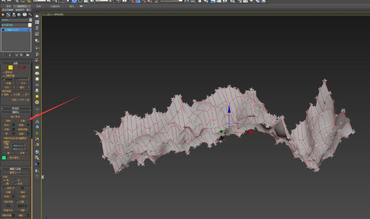Toggle the Ignore Backfacing checkbox

click(x=3, y=76)
